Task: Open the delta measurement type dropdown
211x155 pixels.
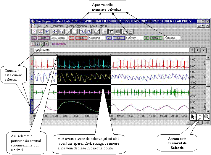Action: coord(44,38)
